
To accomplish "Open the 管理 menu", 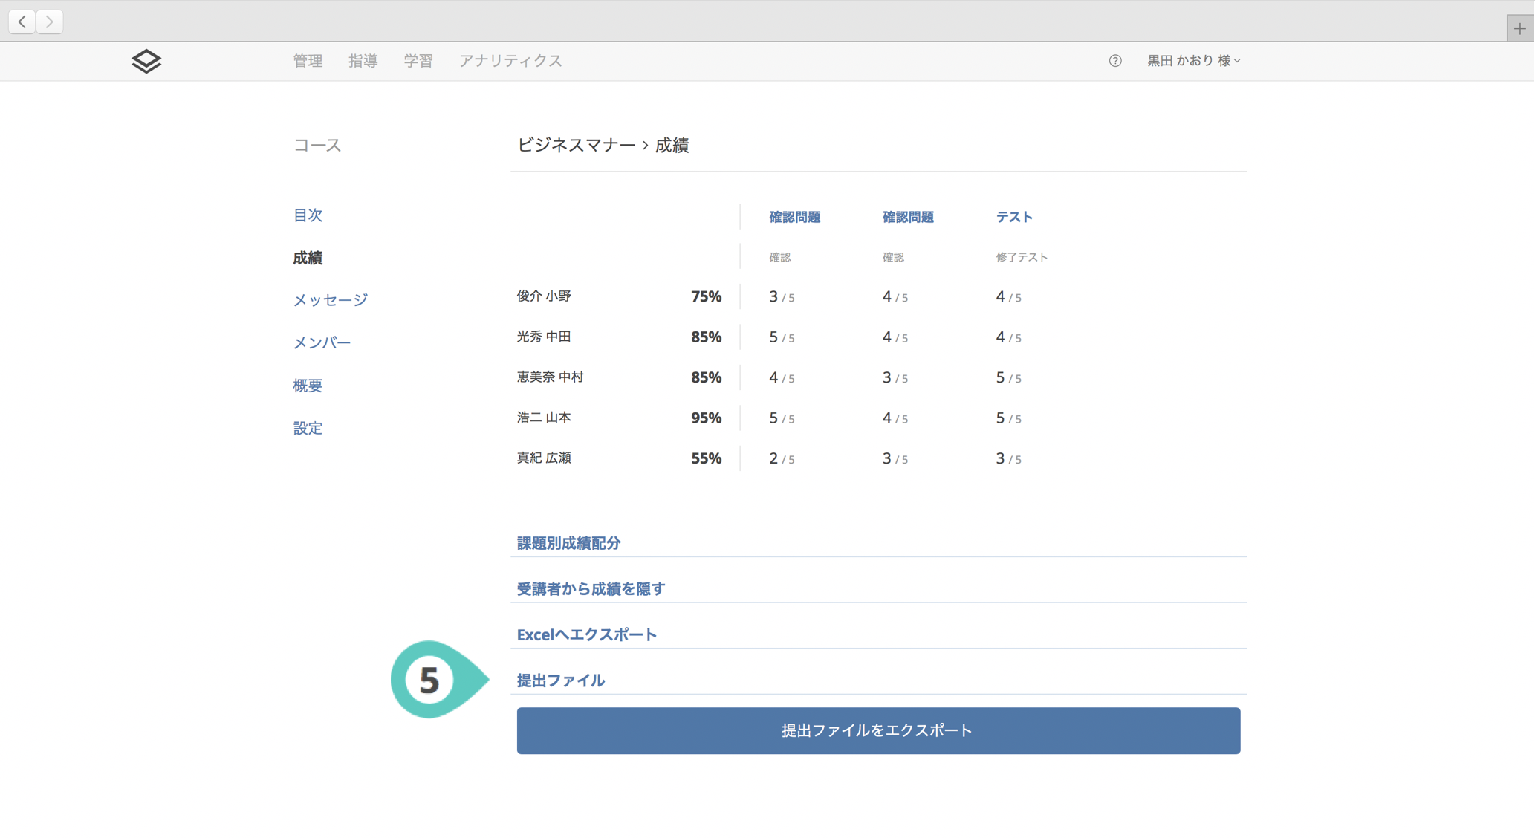I will pyautogui.click(x=308, y=61).
